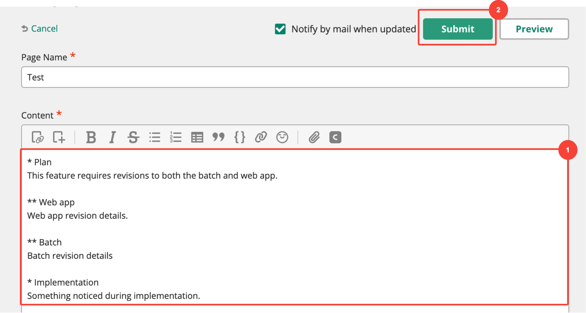586x313 pixels.
Task: Click the add new page icon
Action: (x=59, y=137)
